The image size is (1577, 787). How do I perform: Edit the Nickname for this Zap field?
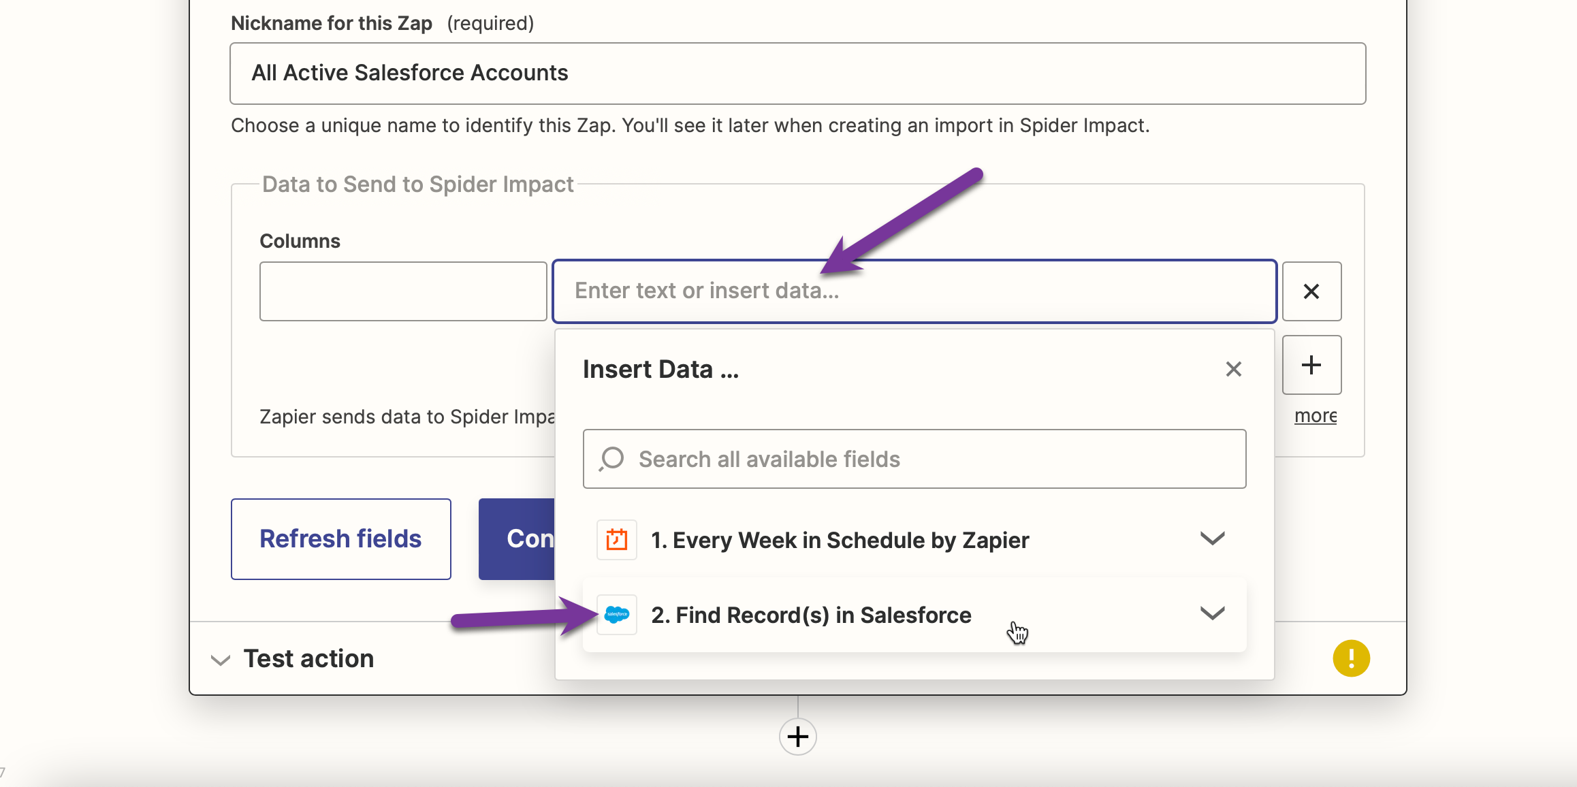coord(798,74)
